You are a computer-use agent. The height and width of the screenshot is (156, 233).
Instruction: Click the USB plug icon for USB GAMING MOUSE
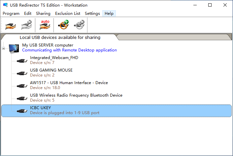(x=22, y=73)
